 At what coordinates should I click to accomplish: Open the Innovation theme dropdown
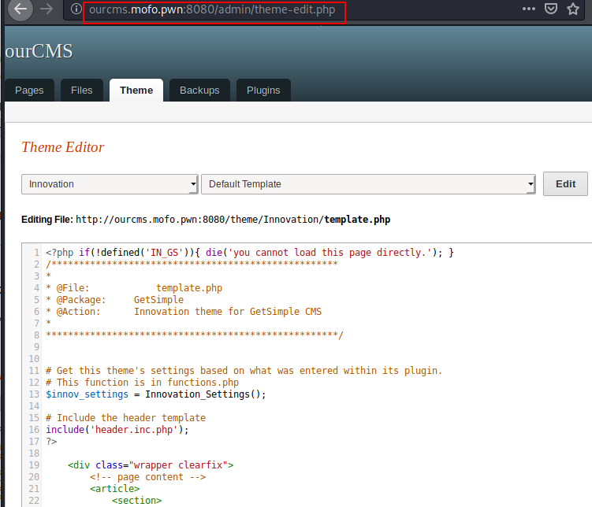point(110,184)
